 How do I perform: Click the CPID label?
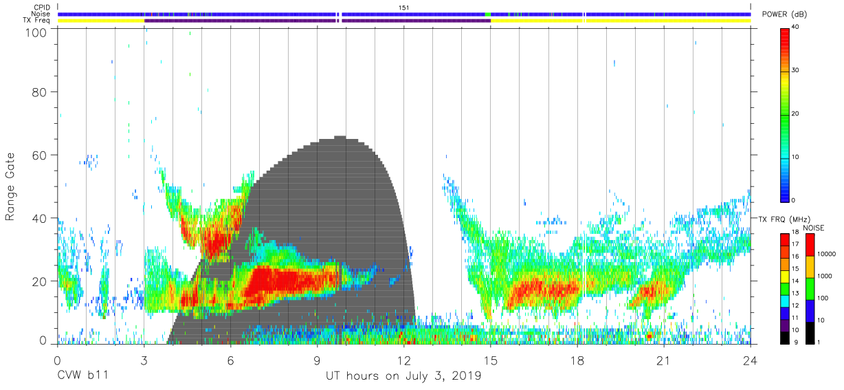point(41,8)
